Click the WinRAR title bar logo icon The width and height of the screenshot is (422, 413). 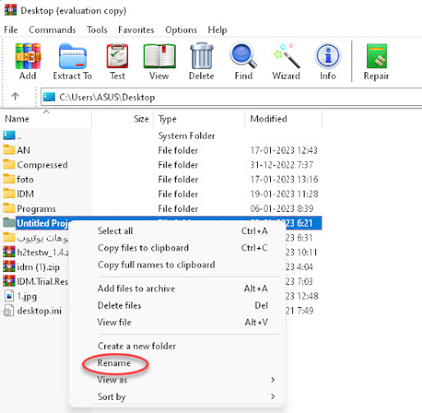pyautogui.click(x=11, y=10)
